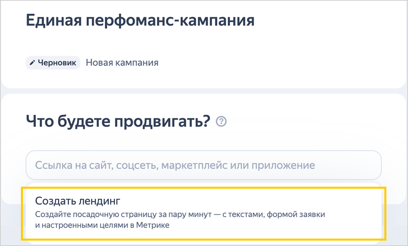Open tooltip next to продвигать heading
Image resolution: width=408 pixels, height=246 pixels.
pos(222,121)
